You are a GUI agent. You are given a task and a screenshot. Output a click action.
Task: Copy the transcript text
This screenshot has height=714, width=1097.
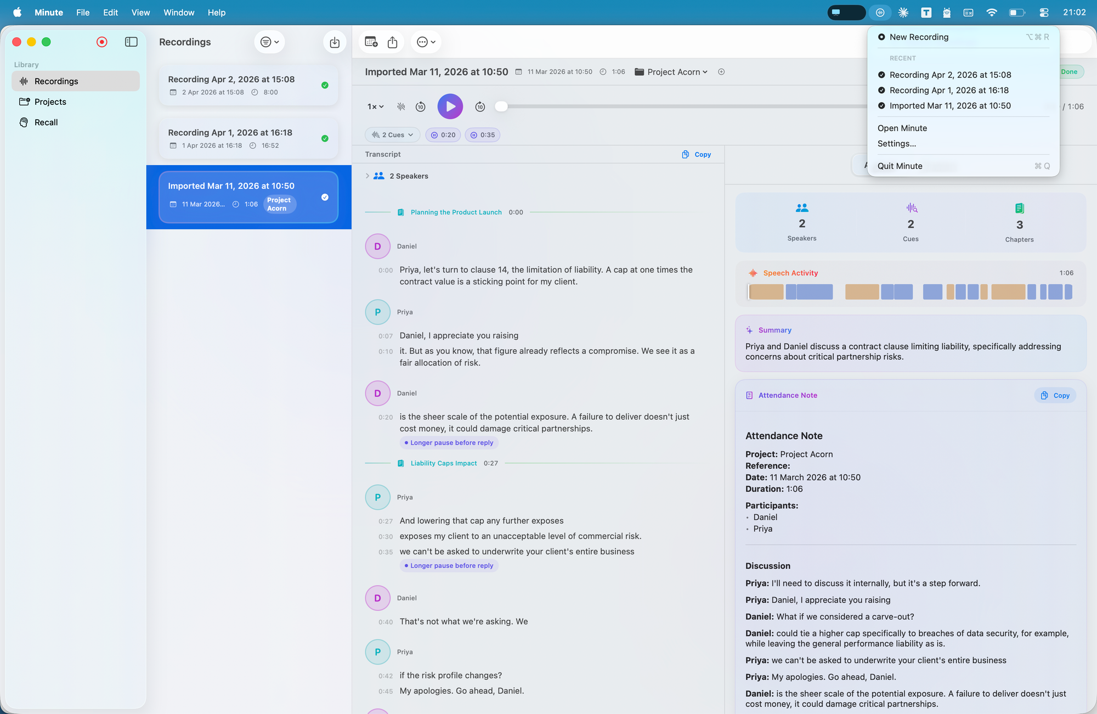[x=697, y=155]
